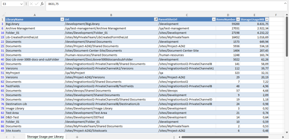Open the Insert Function fx icon
The height and width of the screenshot is (139, 289).
pos(42,4)
